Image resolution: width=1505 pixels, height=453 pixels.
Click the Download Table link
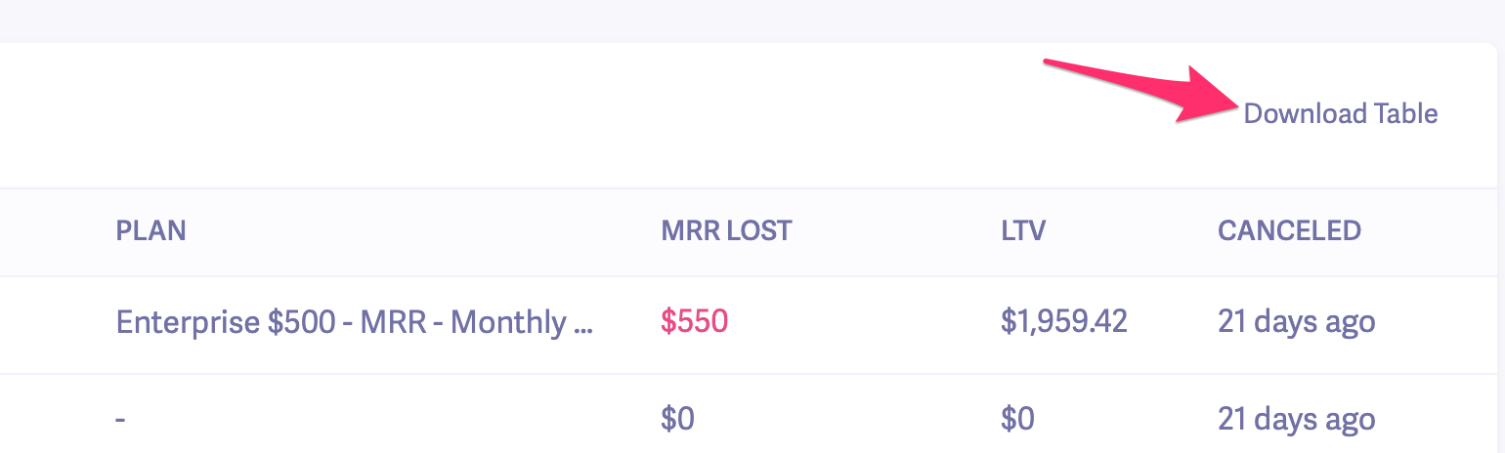(1340, 114)
